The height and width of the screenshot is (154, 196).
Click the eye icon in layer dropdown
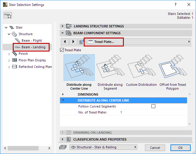[x=73, y=147]
